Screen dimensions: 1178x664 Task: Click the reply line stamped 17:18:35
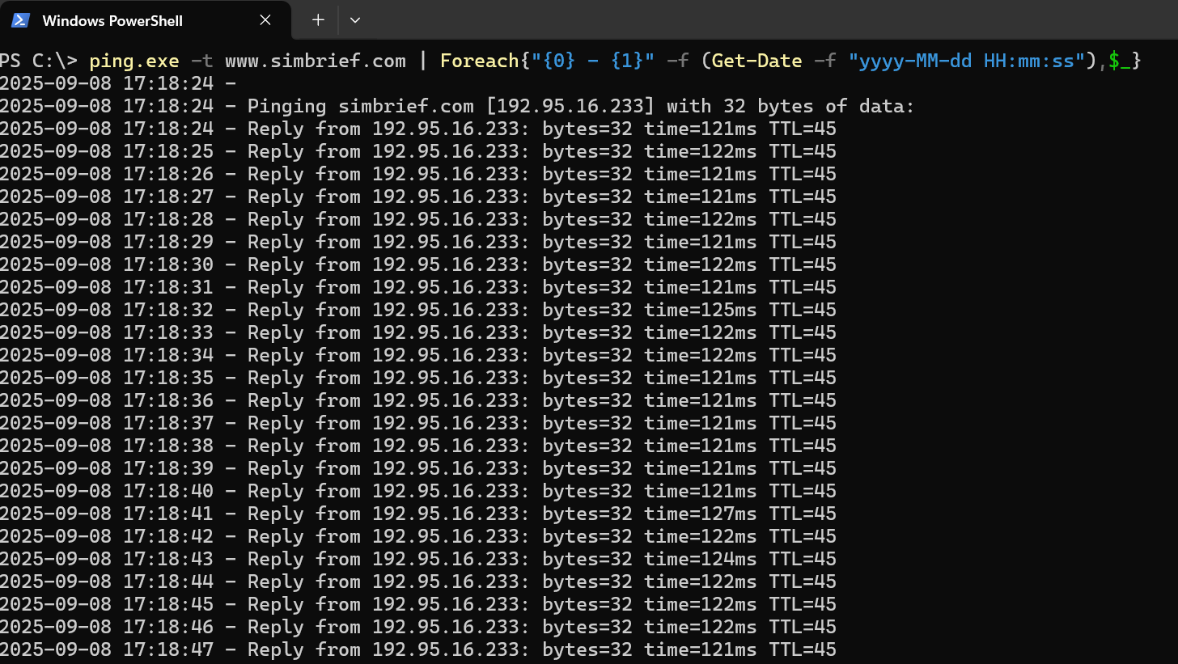(x=418, y=378)
